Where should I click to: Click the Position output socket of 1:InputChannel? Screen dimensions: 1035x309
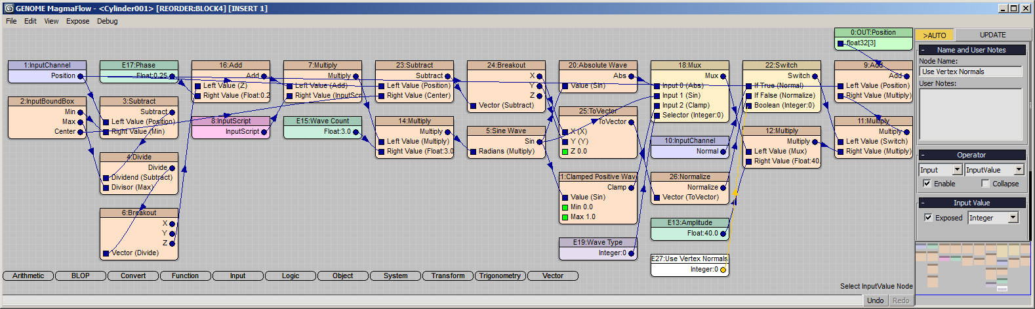tap(81, 76)
